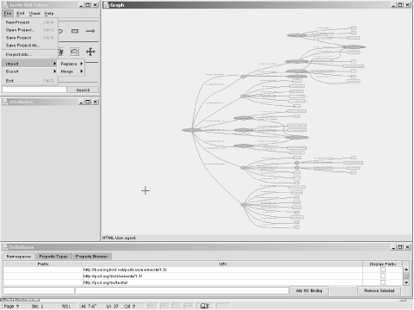Viewport: 414px width, 310px height.
Task: Open the View menu
Action: [34, 14]
